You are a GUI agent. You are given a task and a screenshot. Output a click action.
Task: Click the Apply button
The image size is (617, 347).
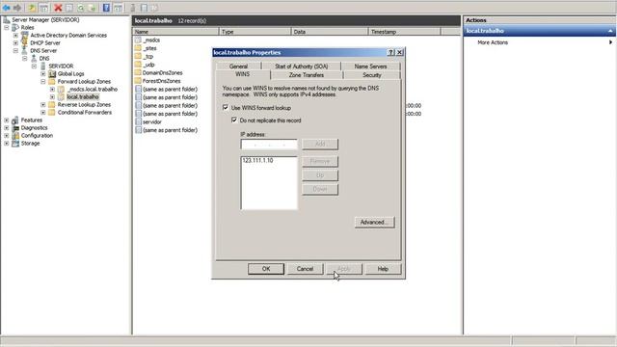click(x=344, y=269)
